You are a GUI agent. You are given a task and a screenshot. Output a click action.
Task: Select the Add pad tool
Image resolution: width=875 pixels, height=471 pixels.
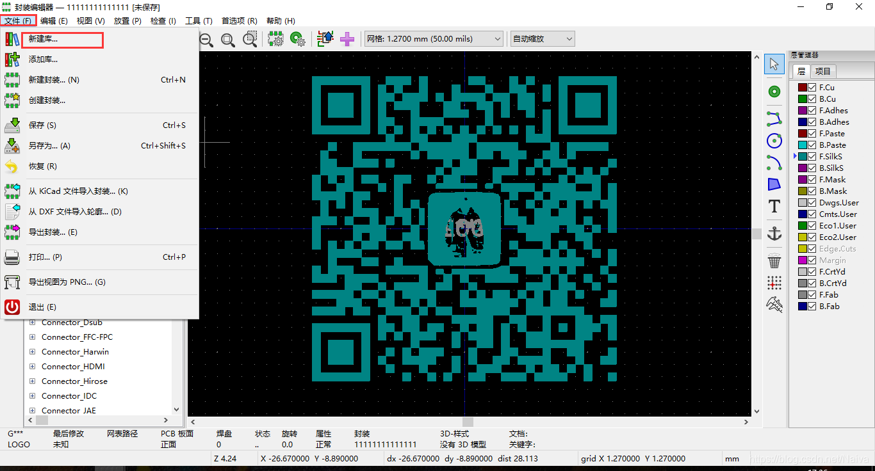pyautogui.click(x=774, y=92)
